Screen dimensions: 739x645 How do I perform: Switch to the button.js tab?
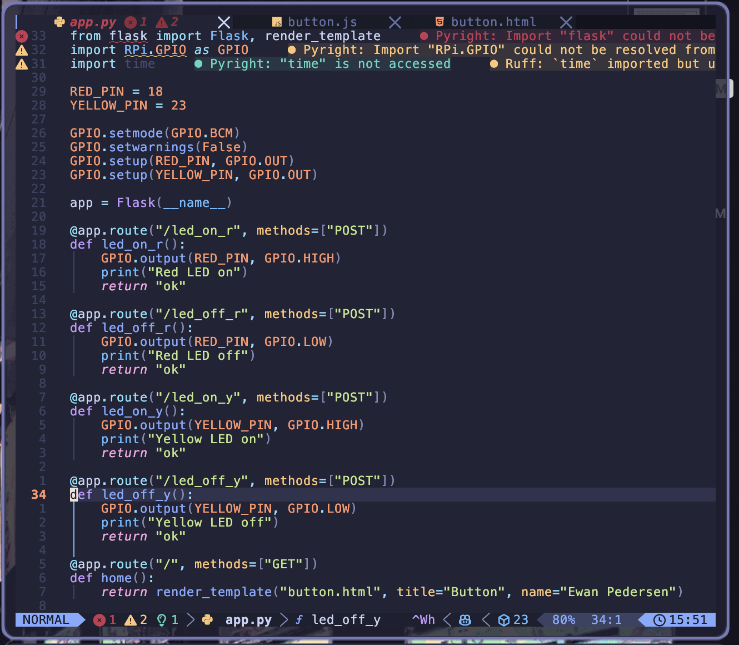322,22
